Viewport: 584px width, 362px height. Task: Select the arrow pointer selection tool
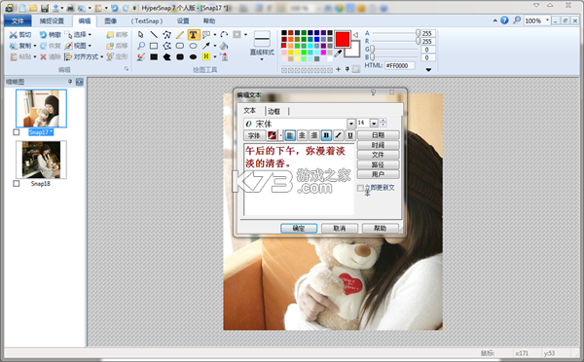pyautogui.click(x=140, y=35)
